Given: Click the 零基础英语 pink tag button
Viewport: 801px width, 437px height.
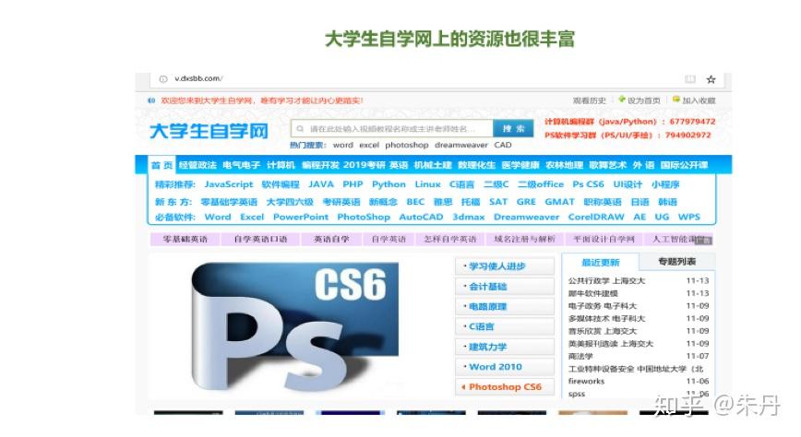Looking at the screenshot, I should pos(185,239).
